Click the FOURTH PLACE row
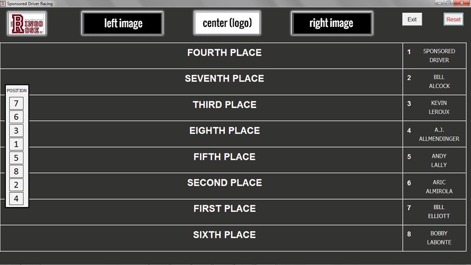Image resolution: width=471 pixels, height=265 pixels. click(224, 53)
